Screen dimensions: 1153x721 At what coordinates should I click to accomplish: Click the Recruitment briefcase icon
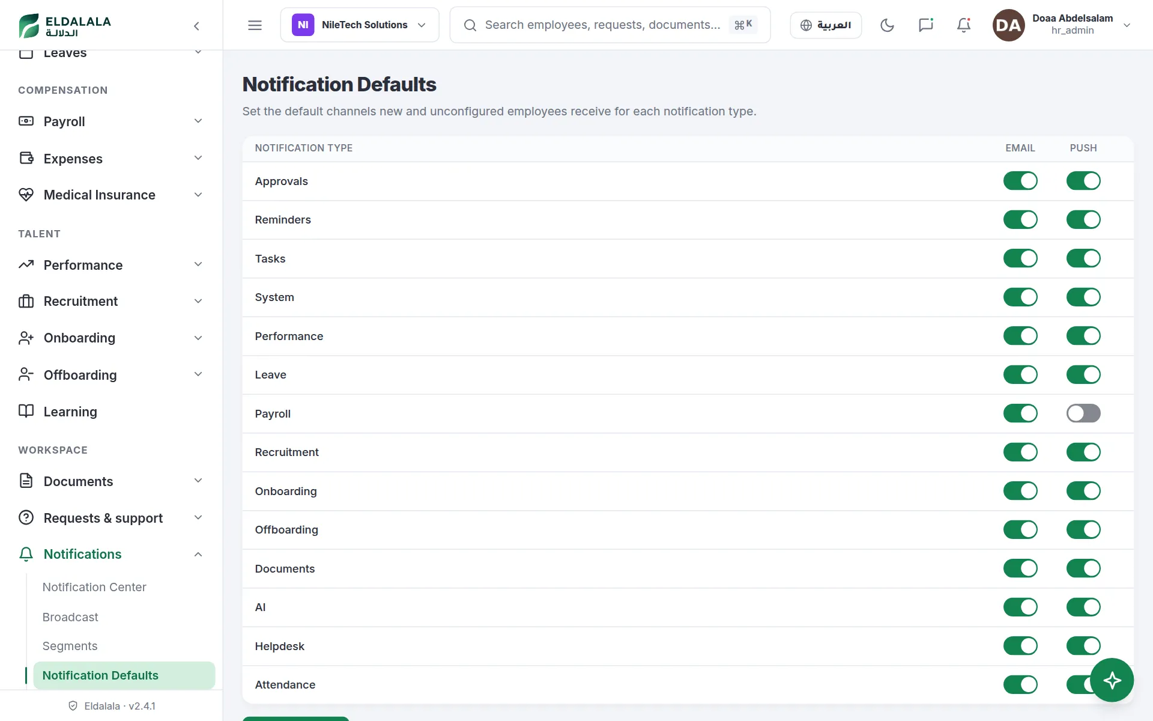pyautogui.click(x=26, y=301)
